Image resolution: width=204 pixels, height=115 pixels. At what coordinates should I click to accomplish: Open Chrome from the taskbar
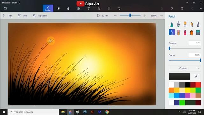(x=107, y=112)
